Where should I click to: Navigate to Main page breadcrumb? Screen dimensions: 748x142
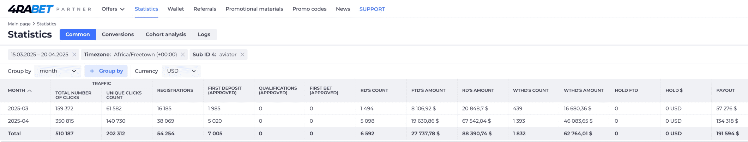19,24
